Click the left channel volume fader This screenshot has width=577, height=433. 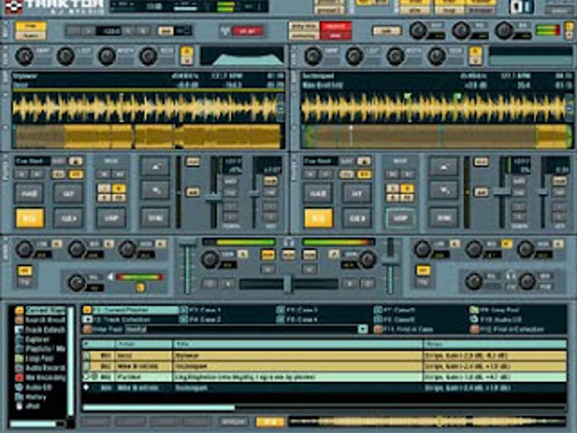pyautogui.click(x=187, y=242)
